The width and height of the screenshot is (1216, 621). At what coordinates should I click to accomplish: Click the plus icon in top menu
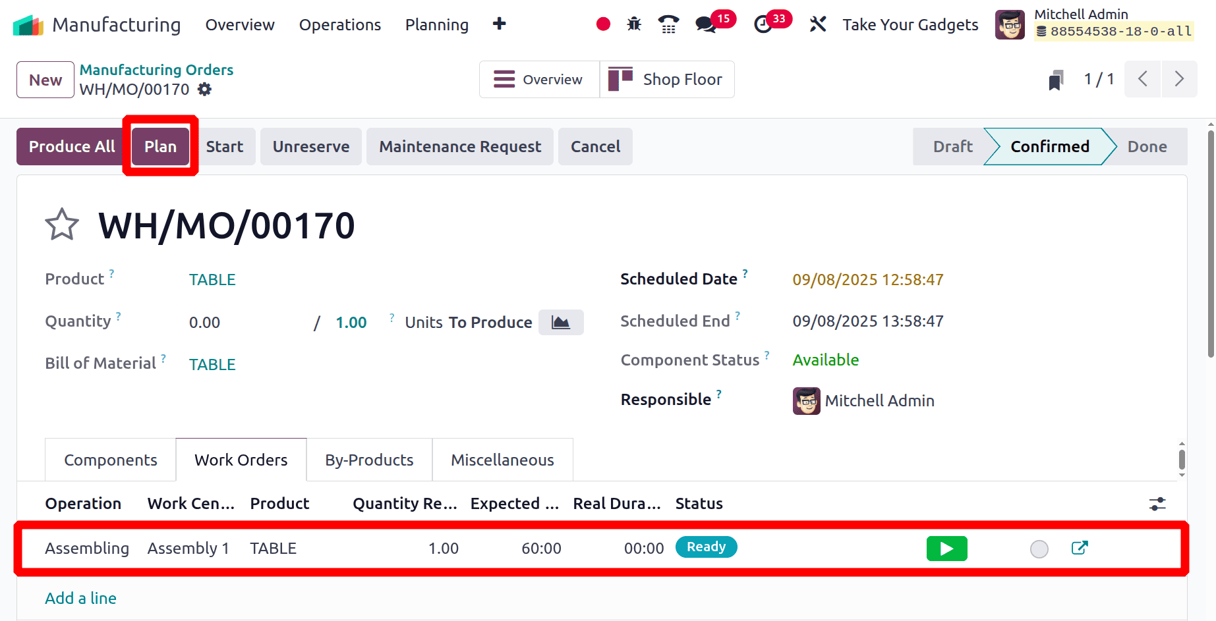click(x=499, y=24)
